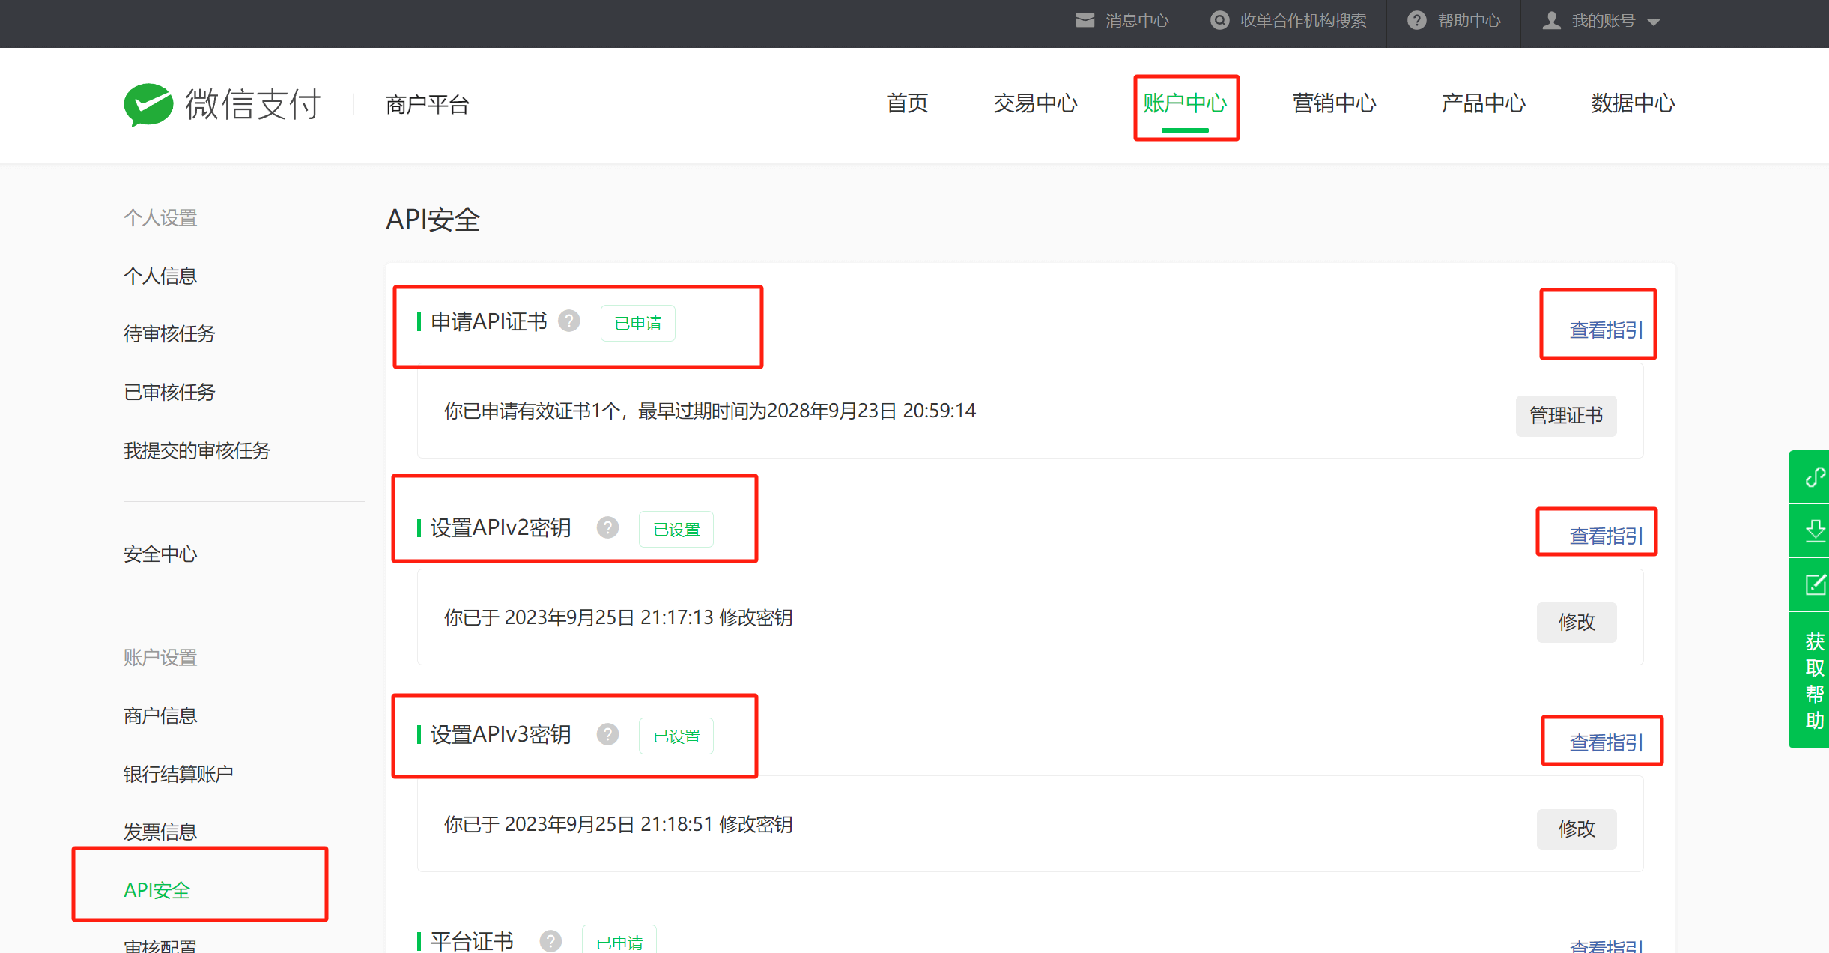1829x953 pixels.
Task: Click help icon next to 平台证书
Action: pos(550,941)
